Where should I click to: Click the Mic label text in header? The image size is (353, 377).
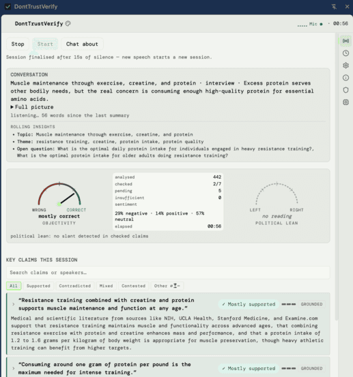click(x=313, y=24)
